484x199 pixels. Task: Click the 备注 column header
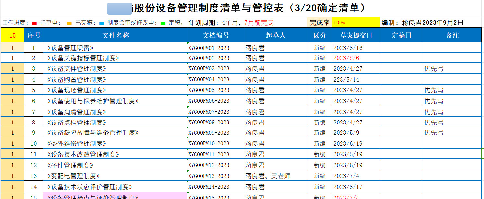[452, 35]
